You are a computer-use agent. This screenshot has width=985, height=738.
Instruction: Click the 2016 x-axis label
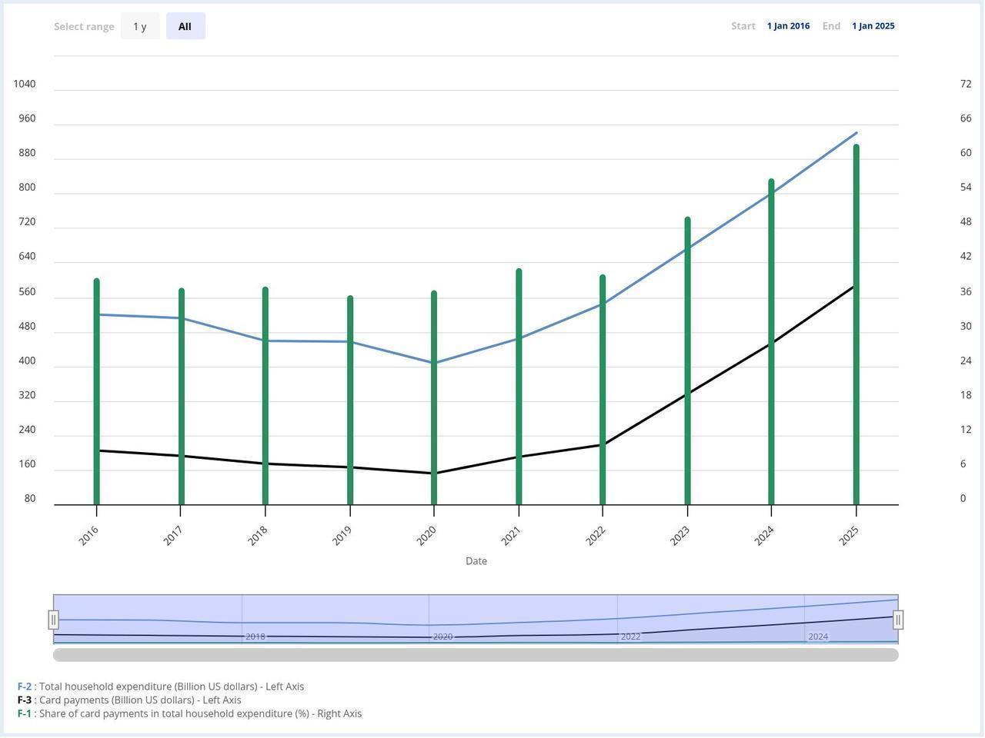88,536
